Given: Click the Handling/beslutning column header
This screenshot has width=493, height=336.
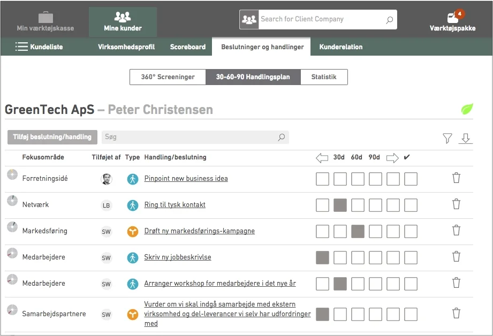Looking at the screenshot, I should tap(175, 157).
